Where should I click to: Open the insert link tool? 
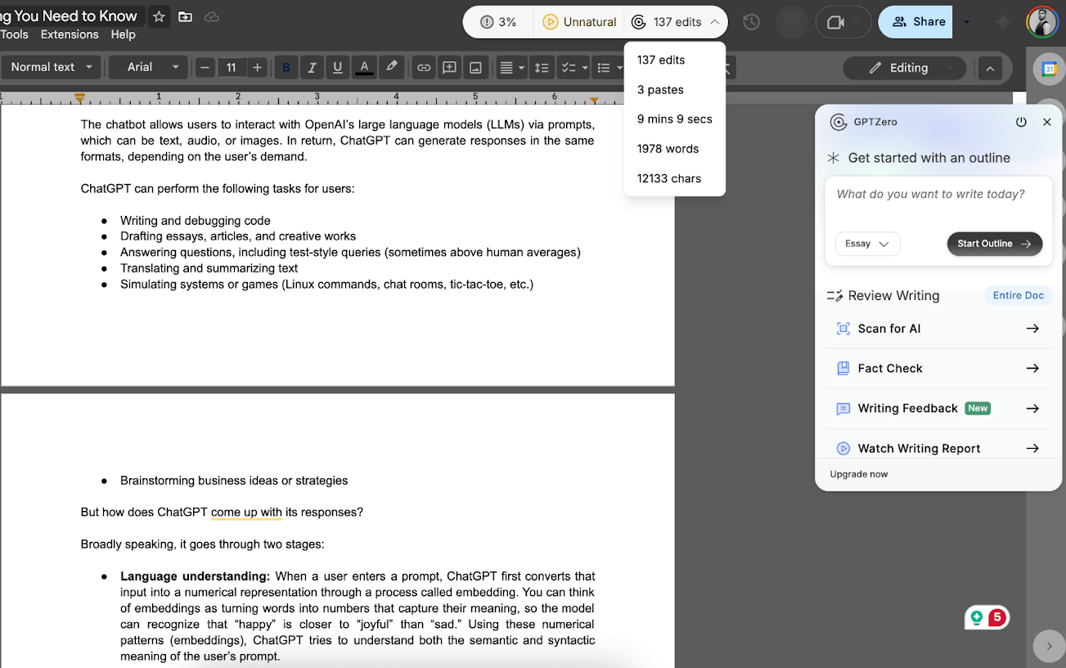click(423, 67)
